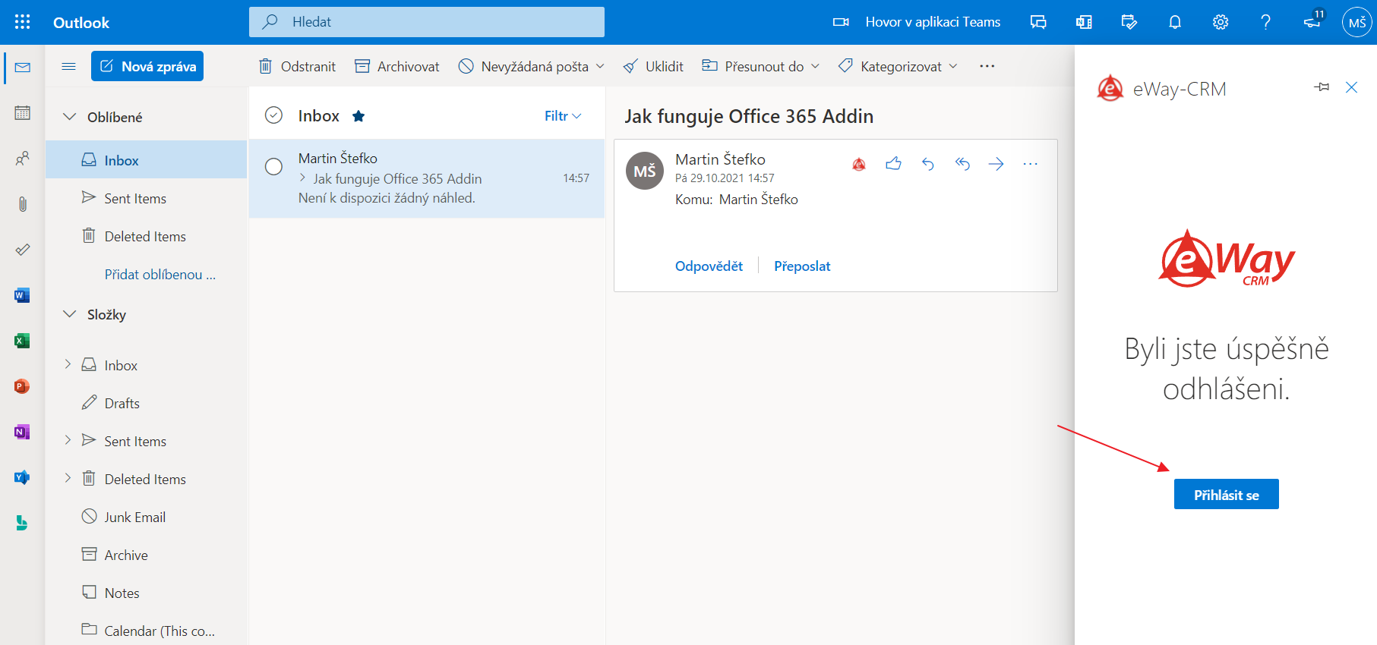Open notifications bell
The height and width of the screenshot is (645, 1377).
point(1175,22)
